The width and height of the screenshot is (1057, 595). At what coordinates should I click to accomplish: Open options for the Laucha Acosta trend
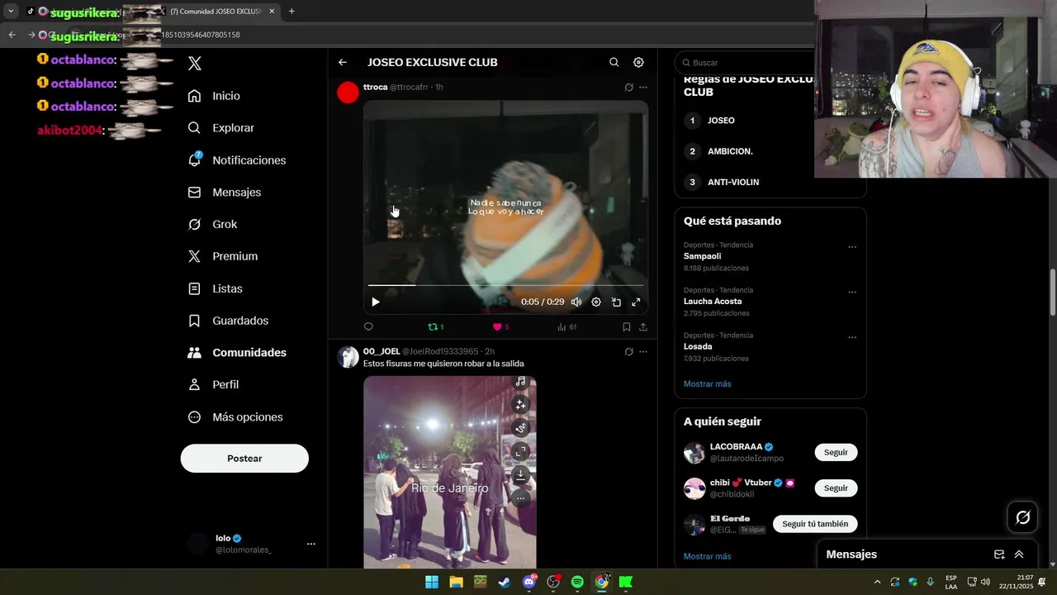point(852,293)
